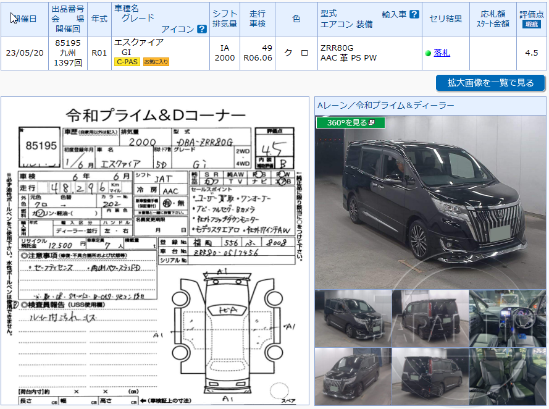Screen dimensions: 549x409
Task: Open the interior dashboard thumbnail
Action: click(x=506, y=319)
